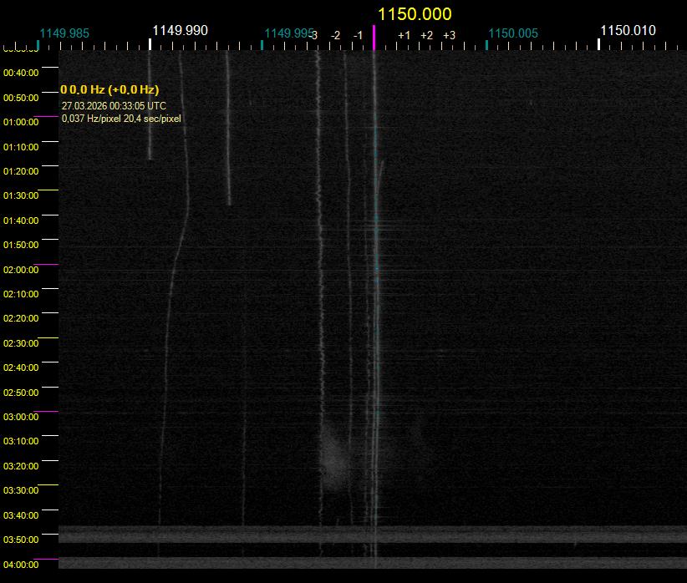Click the 1149.990 frequency scale label

pyautogui.click(x=180, y=31)
